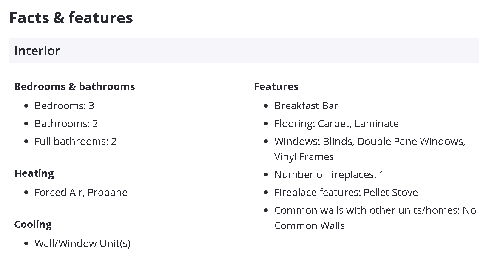Click the Facts & features heading
Image resolution: width=503 pixels, height=253 pixels.
click(71, 18)
